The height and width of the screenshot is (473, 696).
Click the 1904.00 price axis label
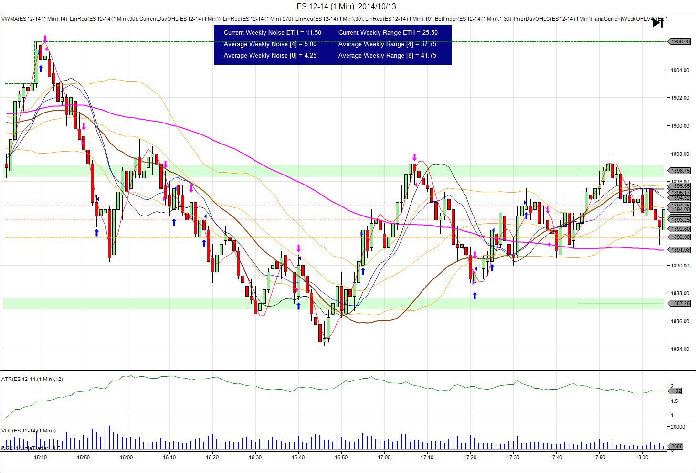click(x=680, y=70)
